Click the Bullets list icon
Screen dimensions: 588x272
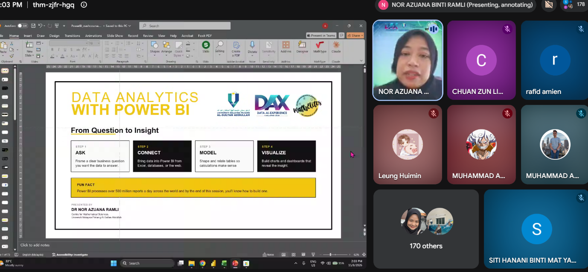click(x=107, y=43)
